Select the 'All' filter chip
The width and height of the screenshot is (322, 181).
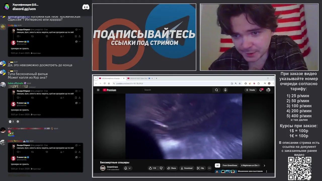218,165
